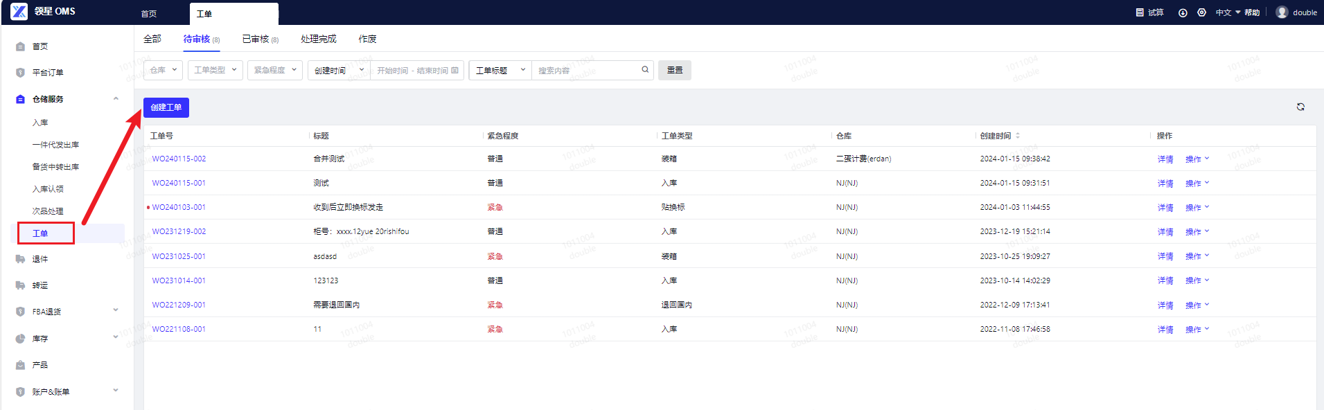Image resolution: width=1324 pixels, height=410 pixels.
Task: Open 操作 dropdown for WO231025-001
Action: pyautogui.click(x=1197, y=256)
